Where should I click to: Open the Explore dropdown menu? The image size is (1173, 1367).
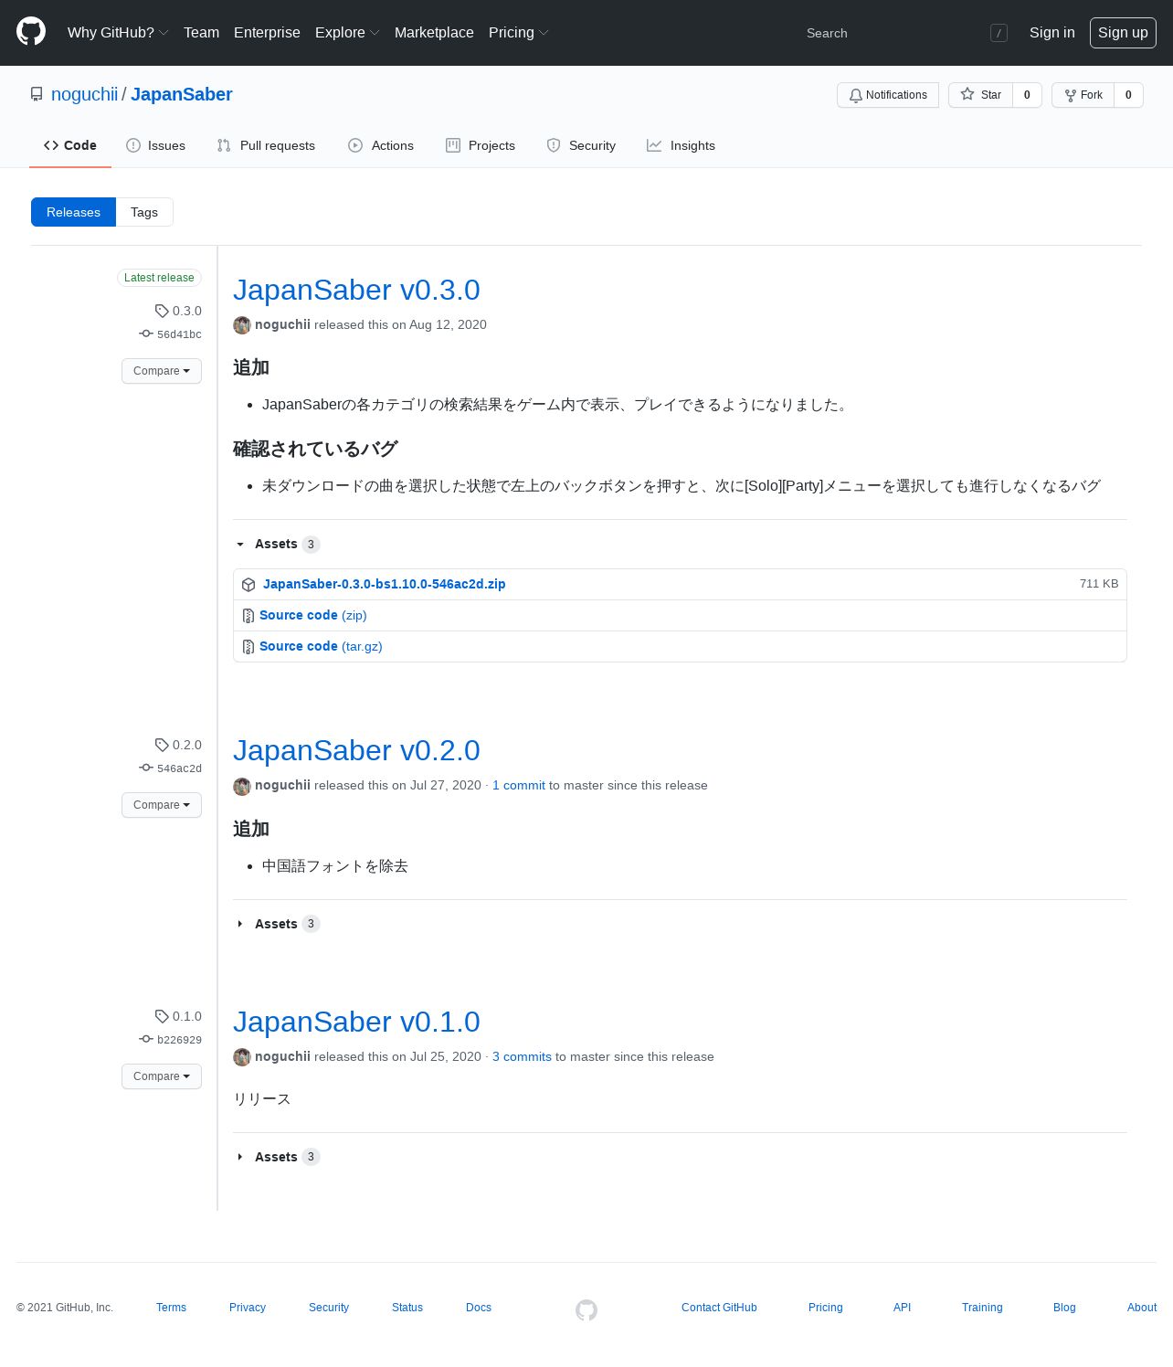point(347,32)
